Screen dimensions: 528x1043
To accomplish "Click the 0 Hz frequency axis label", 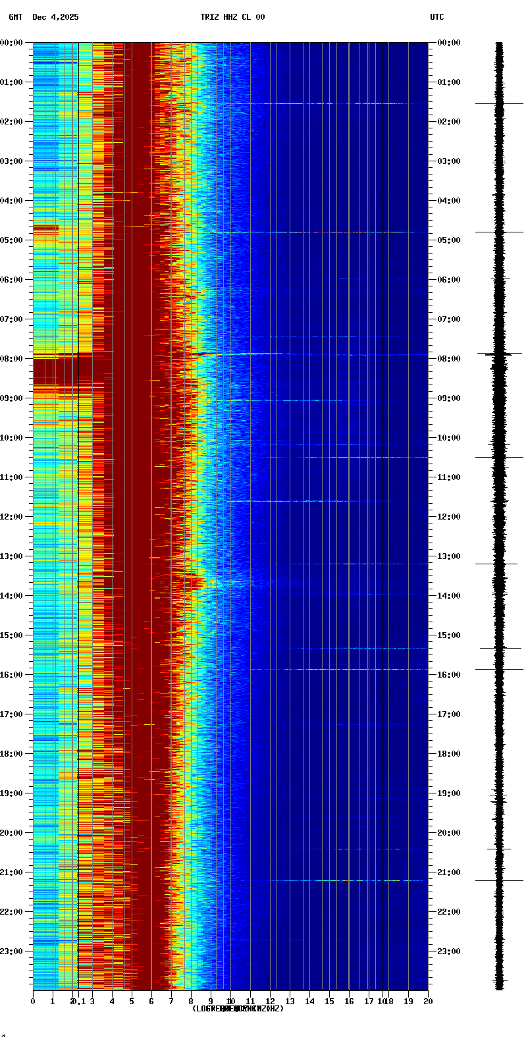I will click(33, 1002).
